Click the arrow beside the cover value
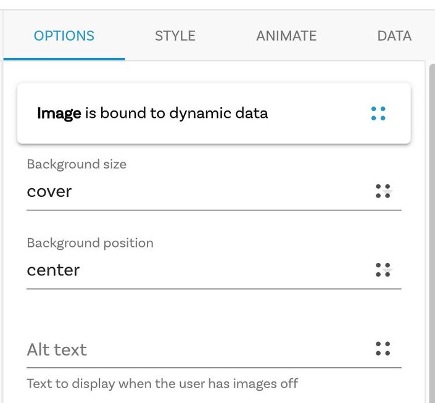The image size is (435, 403). click(x=388, y=192)
